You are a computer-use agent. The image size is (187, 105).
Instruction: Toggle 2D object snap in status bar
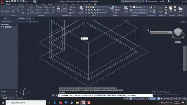(154, 99)
